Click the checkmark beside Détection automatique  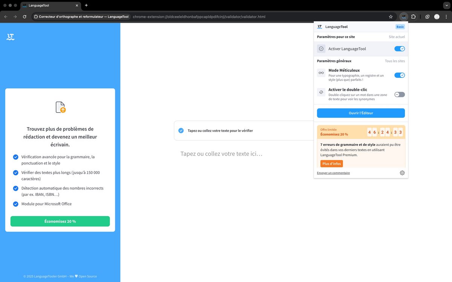15,188
